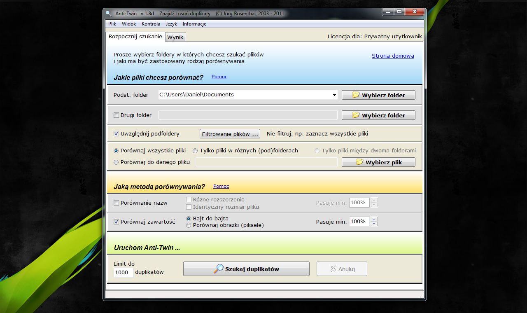This screenshot has width=527, height=313.
Task: Open the Plik menu
Action: click(112, 24)
